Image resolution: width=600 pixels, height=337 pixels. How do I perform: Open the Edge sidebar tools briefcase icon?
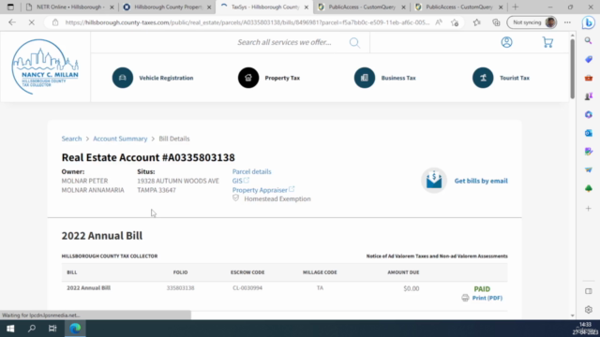tap(588, 78)
